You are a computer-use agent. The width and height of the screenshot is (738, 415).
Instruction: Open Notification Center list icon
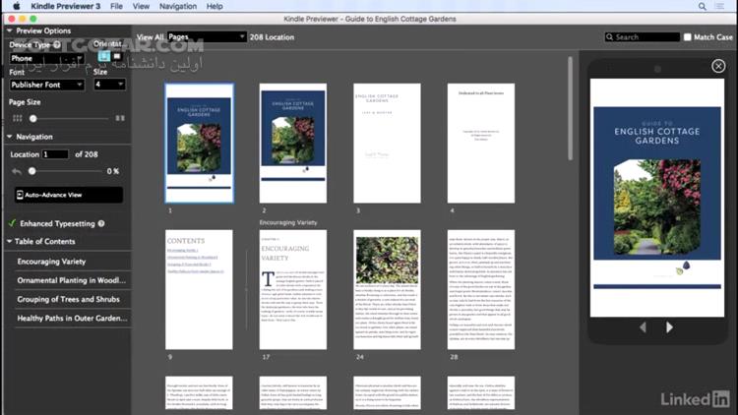coord(719,6)
